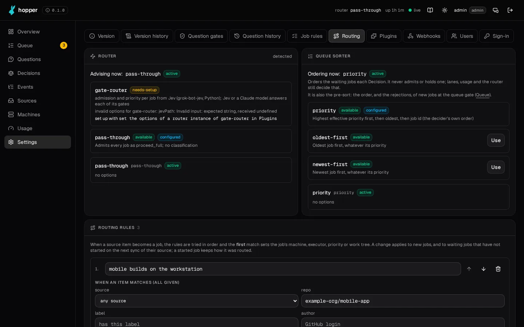This screenshot has height=327, width=524.
Task: Open Decisions page in sidebar
Action: 37,73
